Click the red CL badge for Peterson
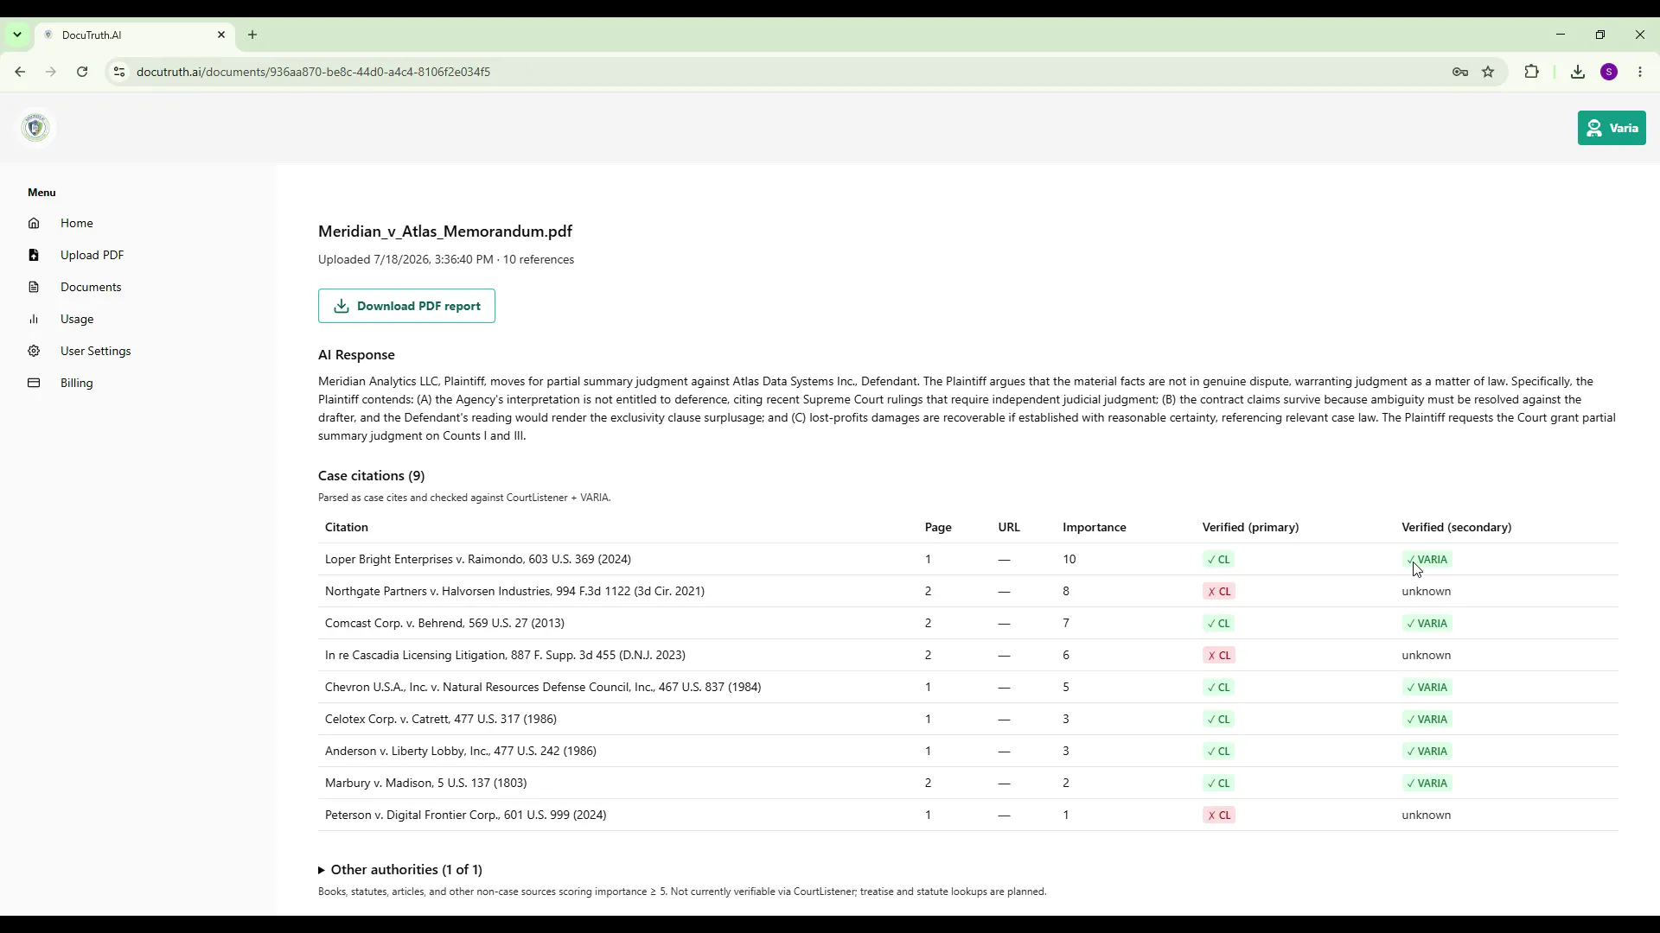The height and width of the screenshot is (933, 1660). coord(1219,816)
